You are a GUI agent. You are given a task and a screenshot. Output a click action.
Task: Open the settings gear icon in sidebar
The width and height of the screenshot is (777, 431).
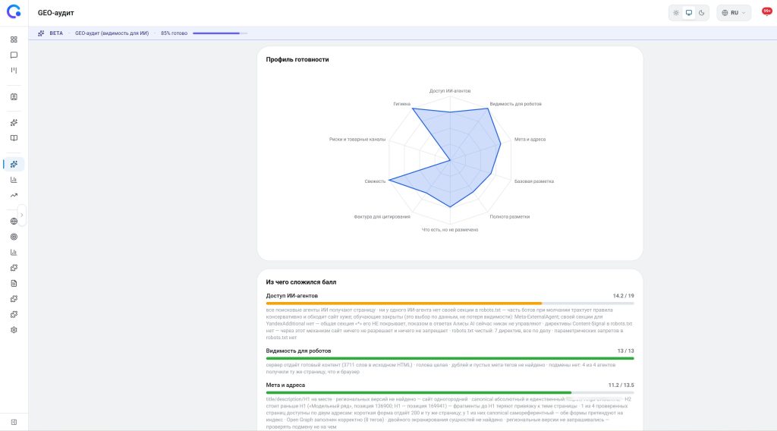(14, 330)
